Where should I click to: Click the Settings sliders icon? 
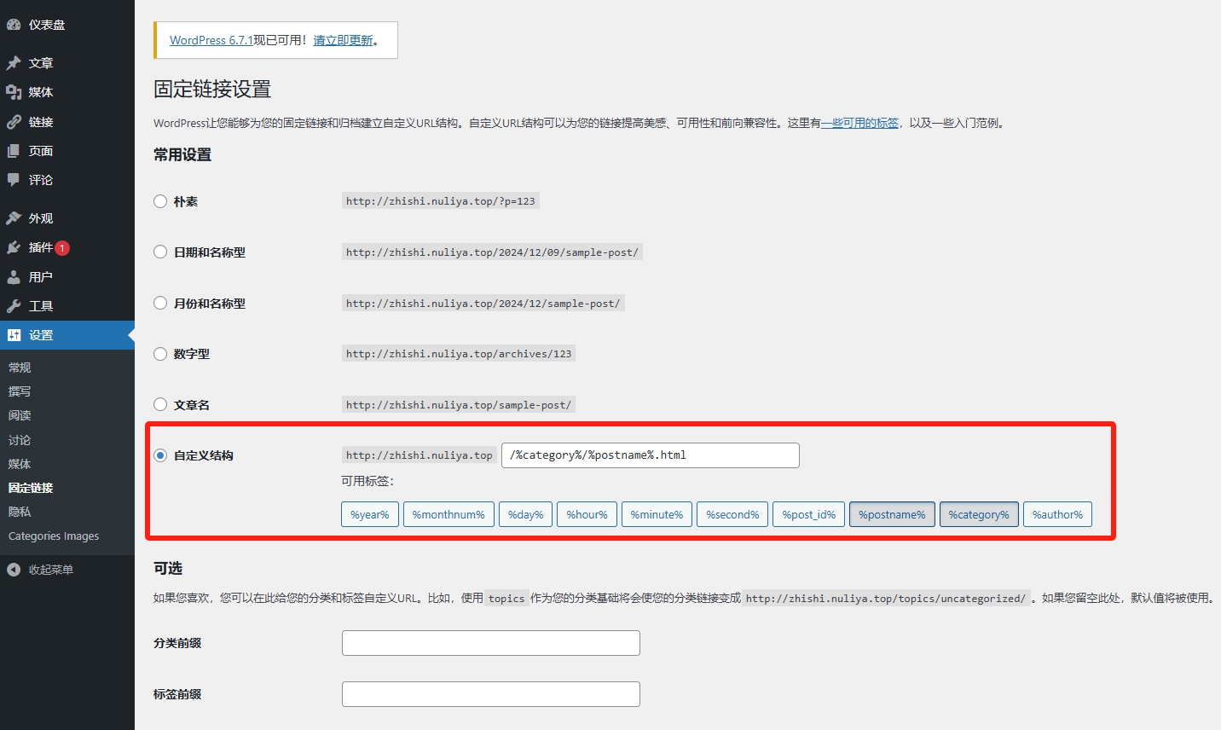pos(14,335)
